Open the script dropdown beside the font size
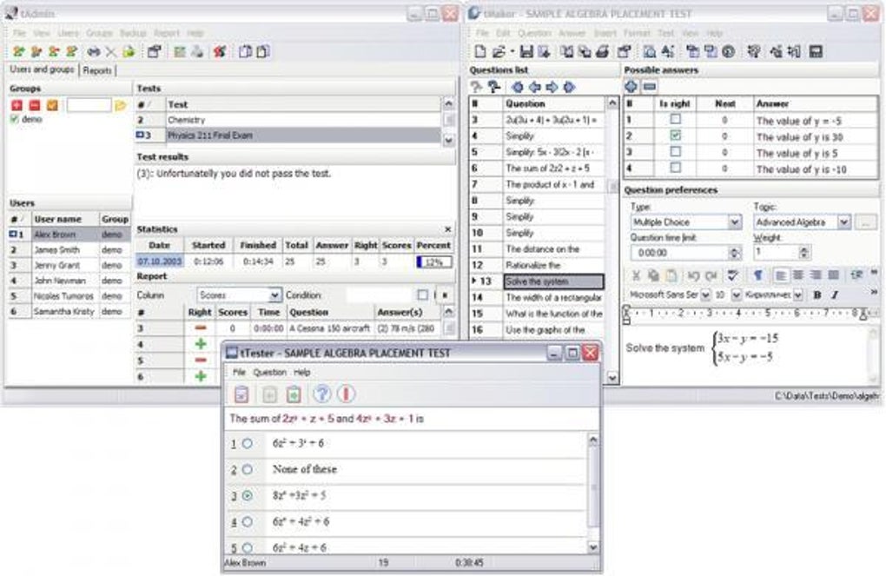The height and width of the screenshot is (576, 886). click(798, 295)
